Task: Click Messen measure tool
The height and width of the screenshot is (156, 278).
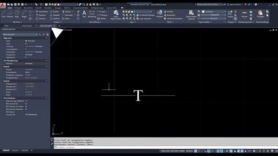Action: [244, 14]
